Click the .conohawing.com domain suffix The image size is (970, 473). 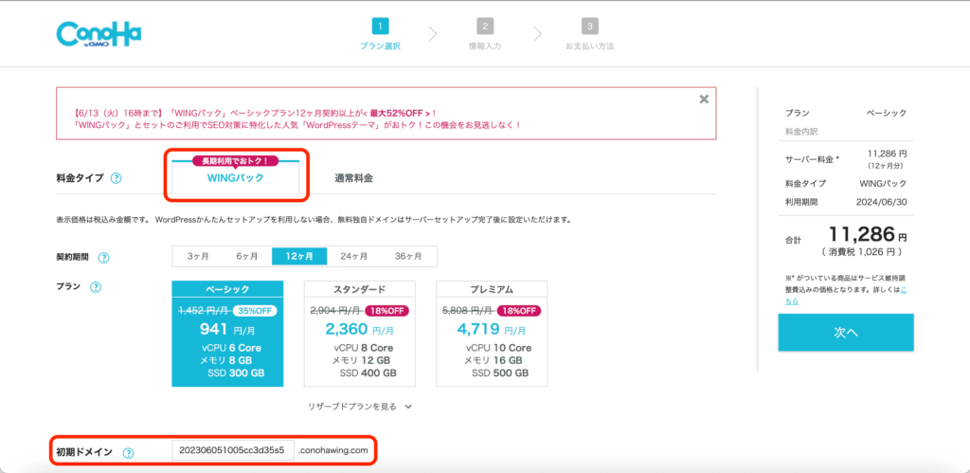332,450
